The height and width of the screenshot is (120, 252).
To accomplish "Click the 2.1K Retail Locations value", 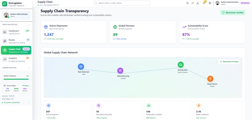I will click(x=199, y=112).
